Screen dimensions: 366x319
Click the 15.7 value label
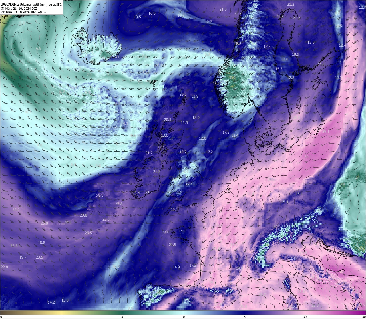[279, 69]
